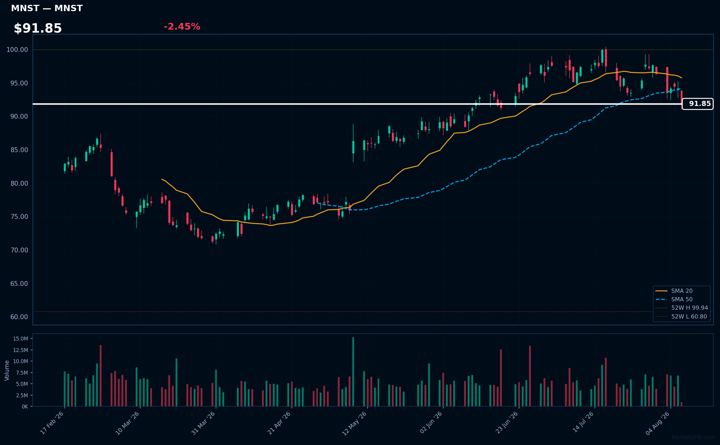
Task: Click the 70.00 price axis label
Action: [19, 250]
